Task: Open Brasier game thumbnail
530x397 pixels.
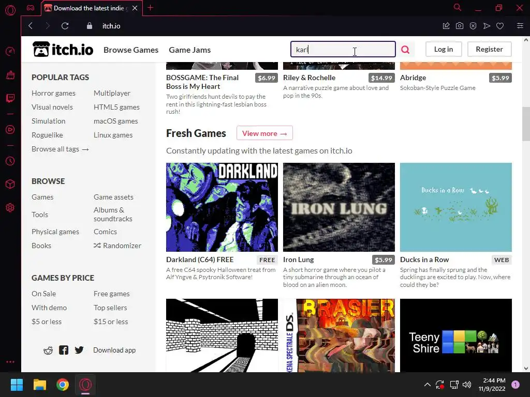Action: coord(338,335)
